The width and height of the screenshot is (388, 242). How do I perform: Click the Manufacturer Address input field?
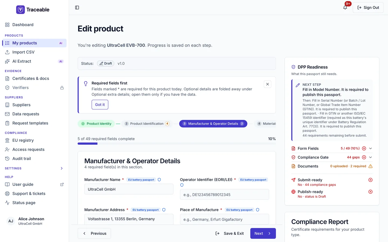pos(129,219)
